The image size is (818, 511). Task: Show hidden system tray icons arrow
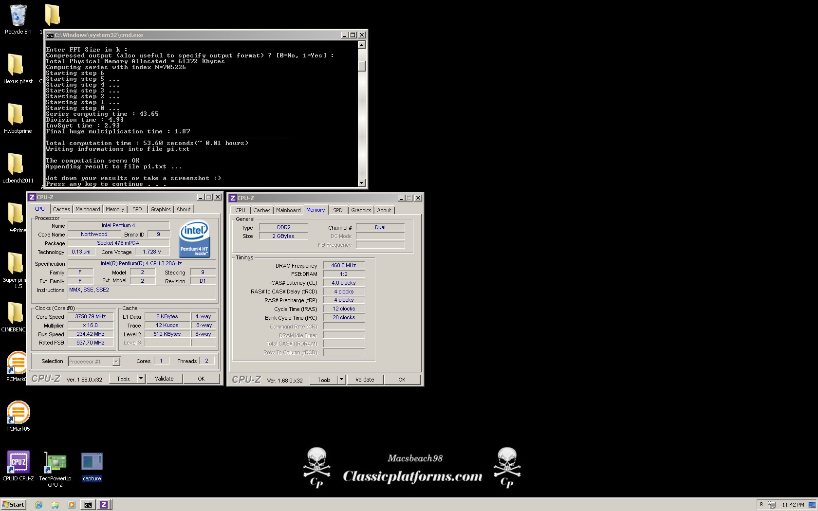pyautogui.click(x=761, y=505)
